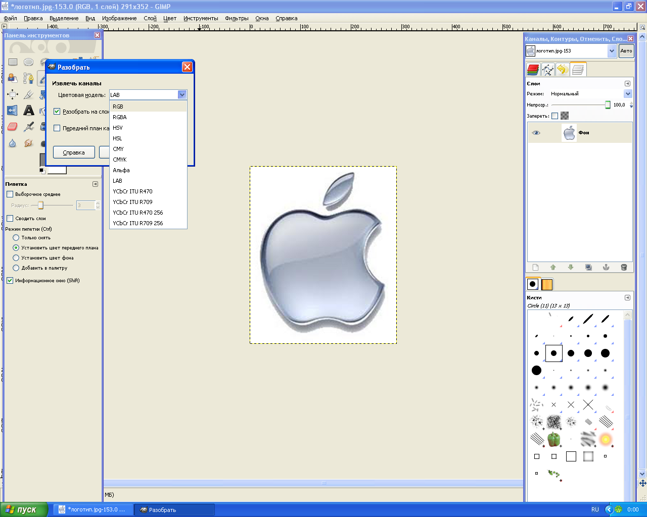Open the Изображение menu
Image resolution: width=647 pixels, height=517 pixels.
click(x=119, y=18)
